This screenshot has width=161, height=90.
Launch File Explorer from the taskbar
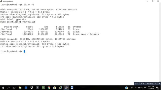20,88
